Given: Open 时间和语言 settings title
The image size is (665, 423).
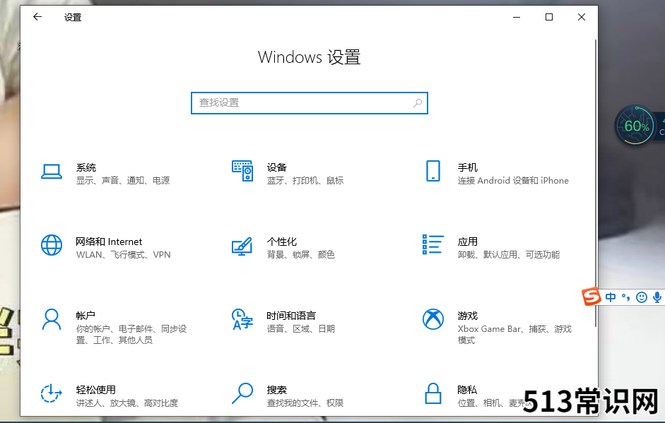Looking at the screenshot, I should click(291, 316).
